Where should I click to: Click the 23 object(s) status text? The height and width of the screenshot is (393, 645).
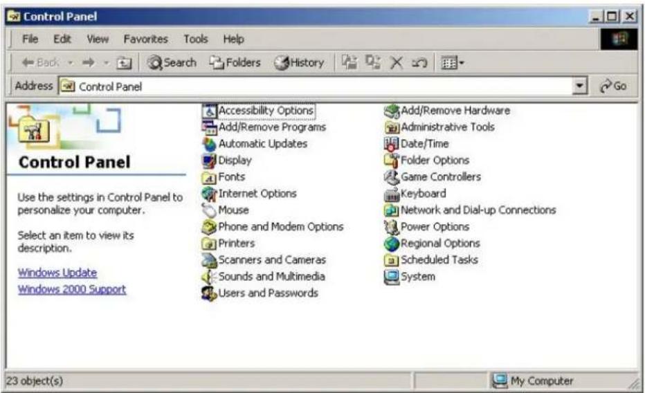pos(35,381)
